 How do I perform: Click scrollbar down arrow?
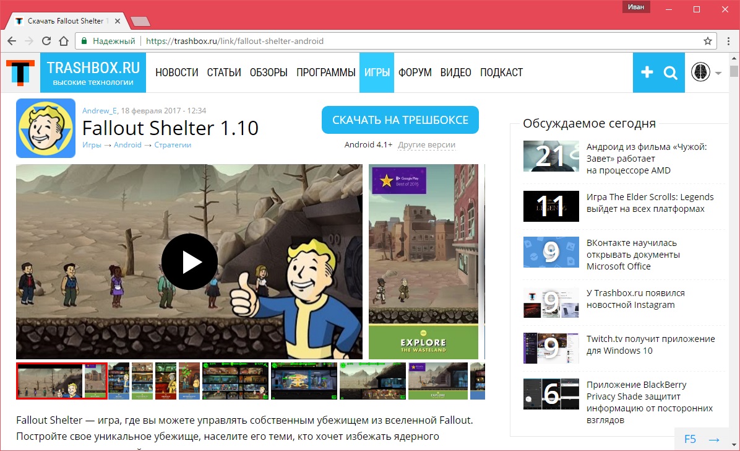click(x=734, y=444)
